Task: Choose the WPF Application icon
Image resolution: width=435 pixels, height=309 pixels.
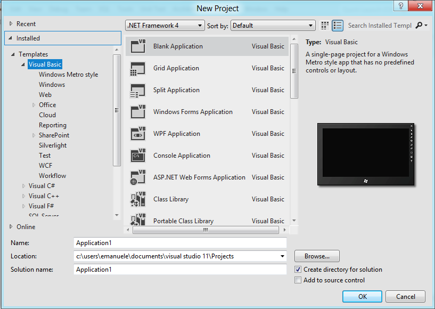Action: click(x=138, y=134)
